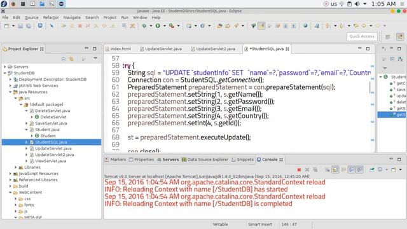Toggle Link with Editor in Project Explorer
Screen dimensions: 407x229
71,59
